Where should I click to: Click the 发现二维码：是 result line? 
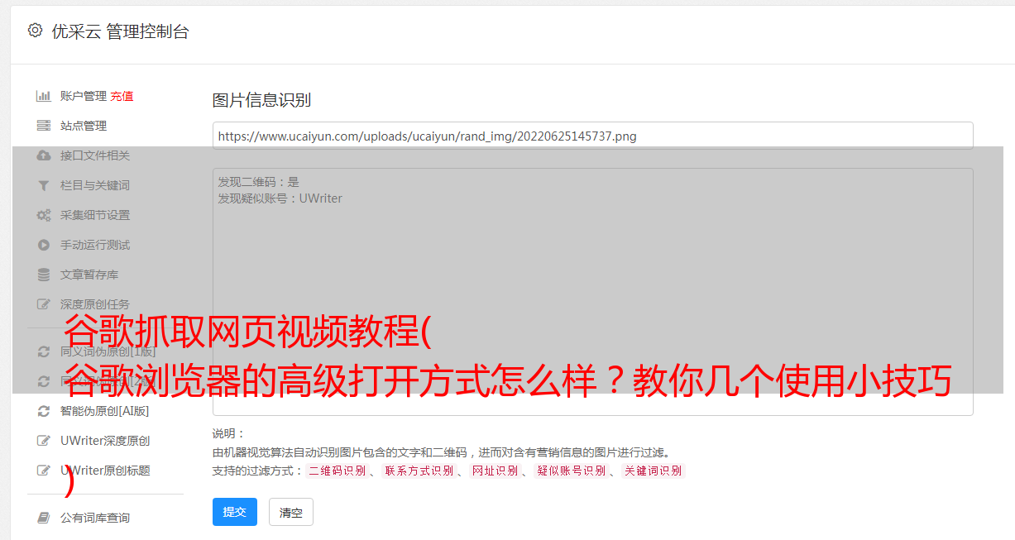pyautogui.click(x=258, y=182)
